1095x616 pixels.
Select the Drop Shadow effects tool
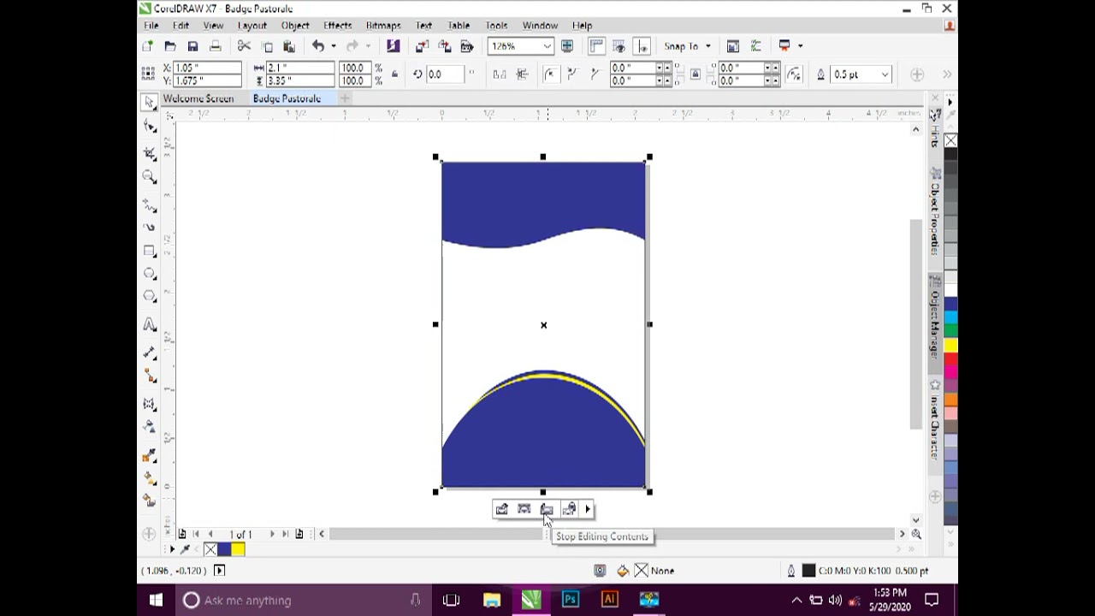[150, 404]
